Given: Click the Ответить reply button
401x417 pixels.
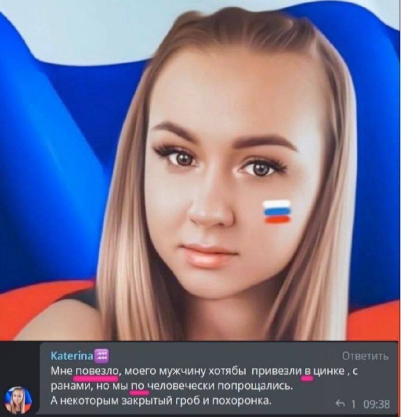Looking at the screenshot, I should (366, 356).
